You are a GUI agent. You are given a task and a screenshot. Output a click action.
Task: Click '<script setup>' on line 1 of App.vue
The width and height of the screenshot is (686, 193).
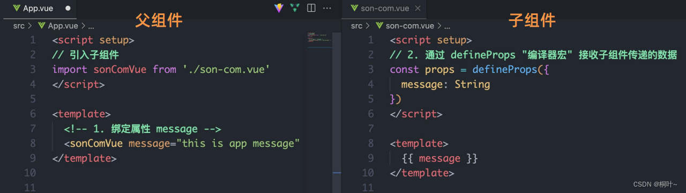click(x=93, y=40)
